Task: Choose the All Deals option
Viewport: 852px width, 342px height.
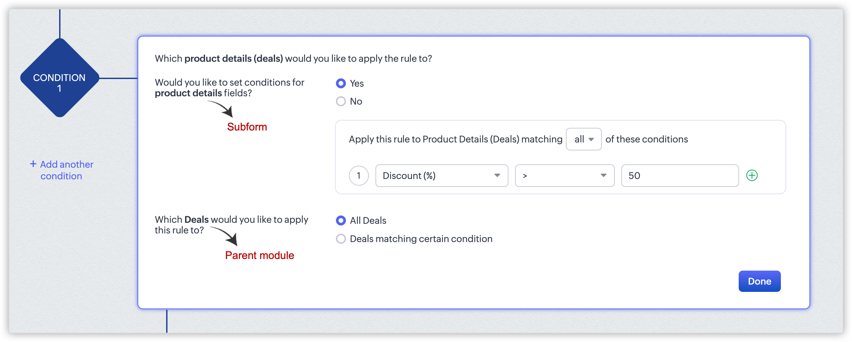Action: pos(341,220)
